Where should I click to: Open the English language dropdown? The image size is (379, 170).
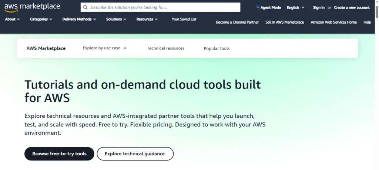pos(295,7)
